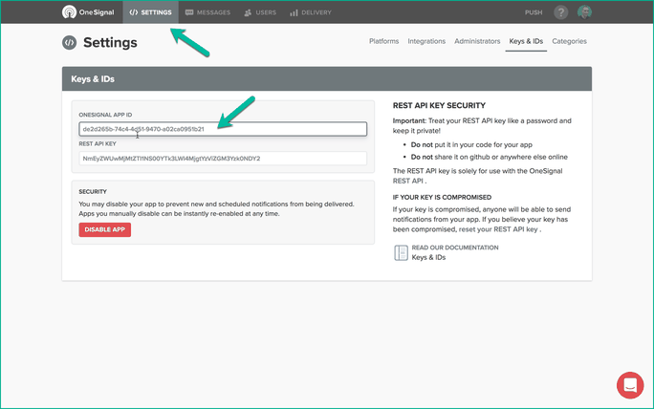
Task: Switch to the Platforms tab
Action: [x=383, y=41]
